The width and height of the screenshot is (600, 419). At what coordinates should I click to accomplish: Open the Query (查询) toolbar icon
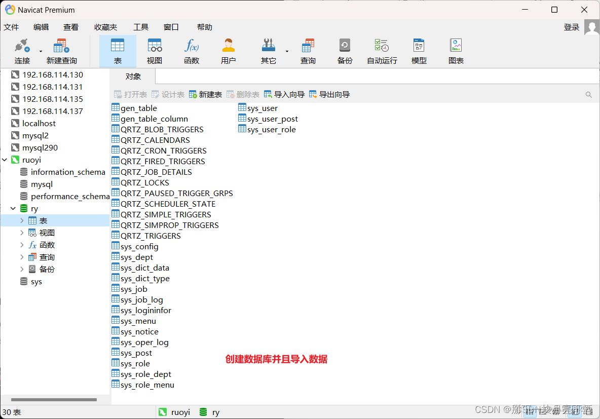click(x=308, y=51)
